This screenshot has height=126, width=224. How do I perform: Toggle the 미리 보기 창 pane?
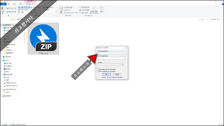(11, 8)
